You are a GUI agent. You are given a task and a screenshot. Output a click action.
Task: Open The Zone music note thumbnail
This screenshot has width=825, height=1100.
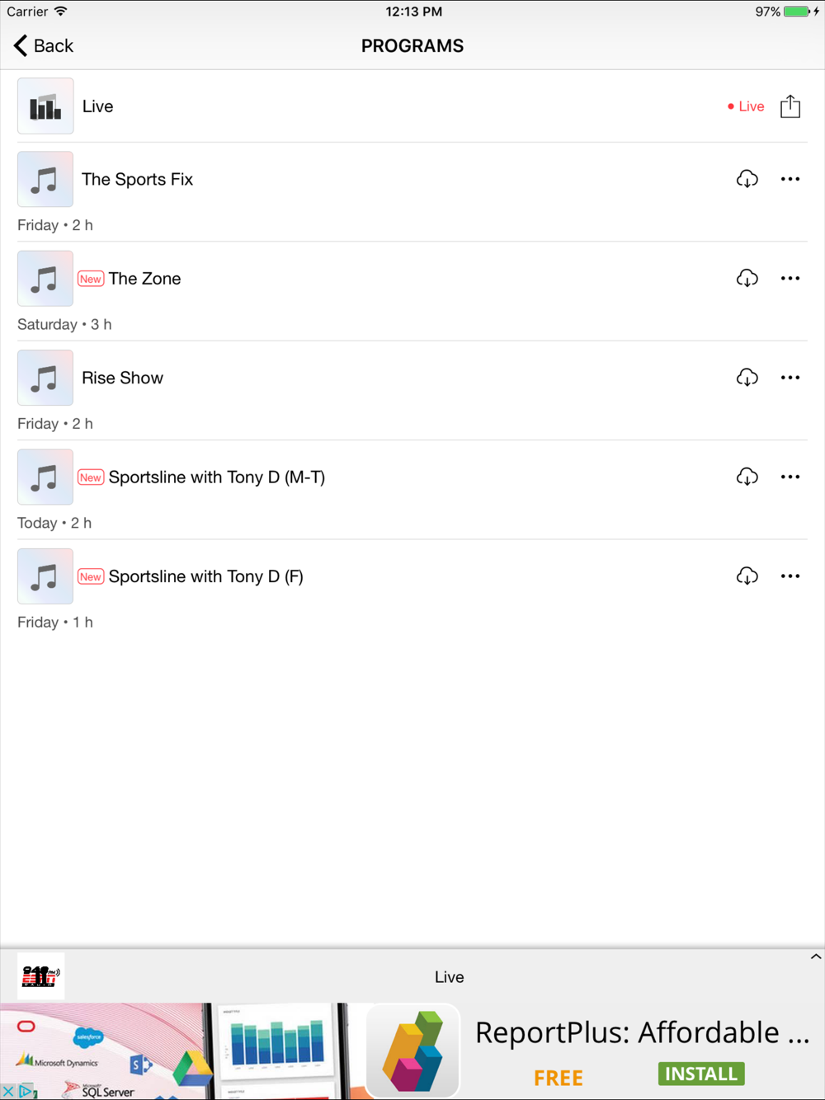click(45, 279)
